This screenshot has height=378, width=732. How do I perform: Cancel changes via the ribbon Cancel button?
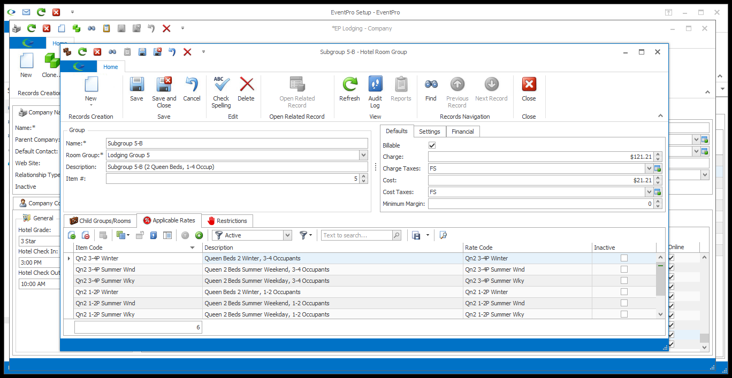click(192, 89)
